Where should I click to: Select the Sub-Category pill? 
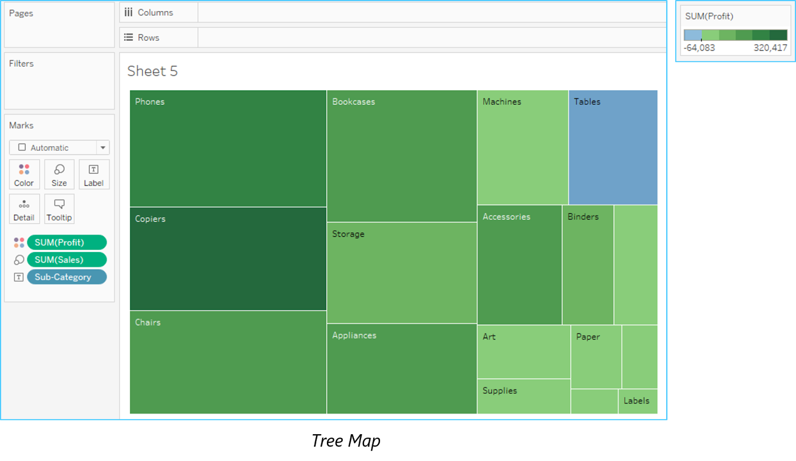pyautogui.click(x=67, y=277)
